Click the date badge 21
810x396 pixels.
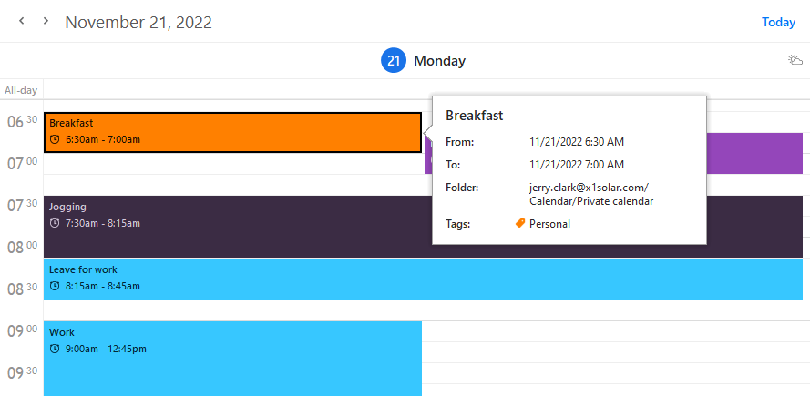tap(393, 61)
